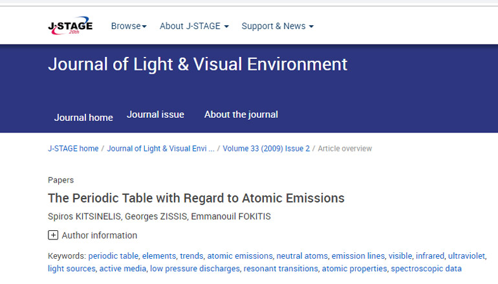Select the 'periodic table' keyword link
Image resolution: width=498 pixels, height=284 pixels.
tap(113, 256)
